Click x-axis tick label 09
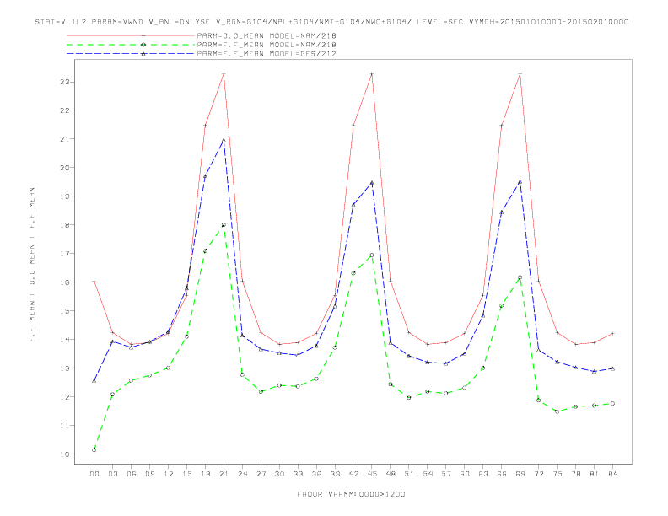668x516 pixels. point(149,474)
